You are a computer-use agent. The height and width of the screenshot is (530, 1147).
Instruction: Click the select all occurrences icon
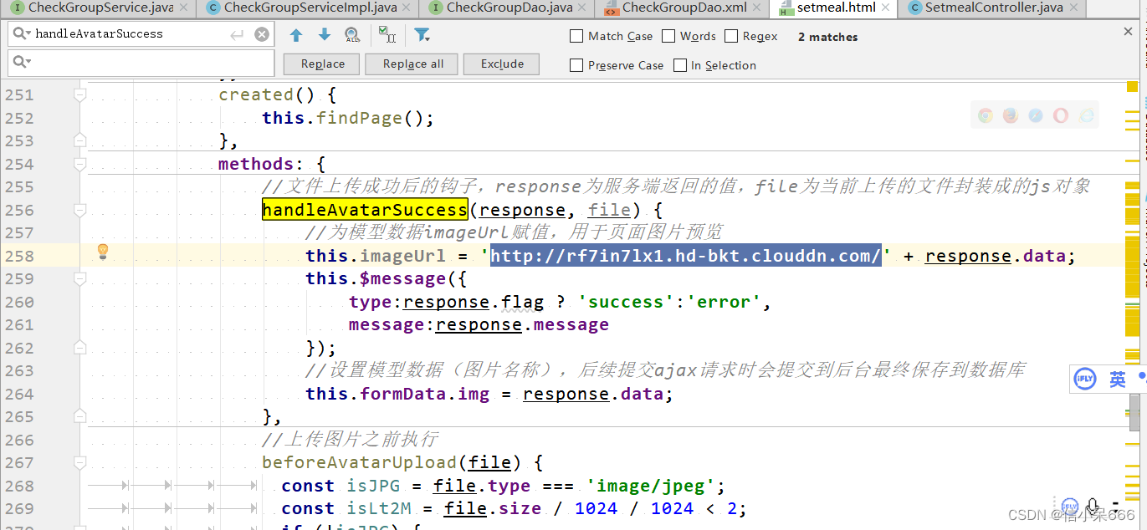pos(387,34)
